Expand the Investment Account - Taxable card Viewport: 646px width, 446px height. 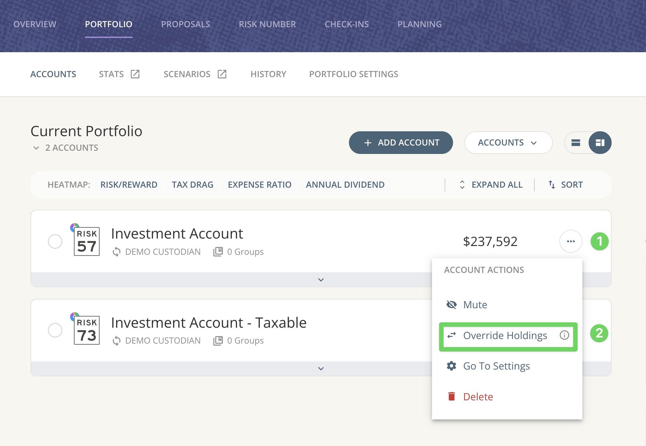tap(321, 369)
